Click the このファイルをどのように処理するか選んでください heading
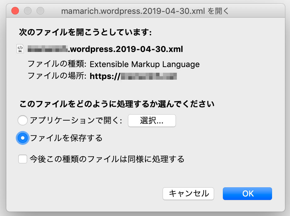The width and height of the screenshot is (290, 216). coord(117,104)
